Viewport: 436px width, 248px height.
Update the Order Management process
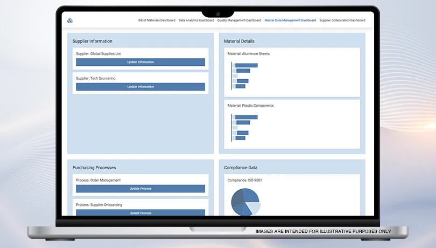coord(140,189)
